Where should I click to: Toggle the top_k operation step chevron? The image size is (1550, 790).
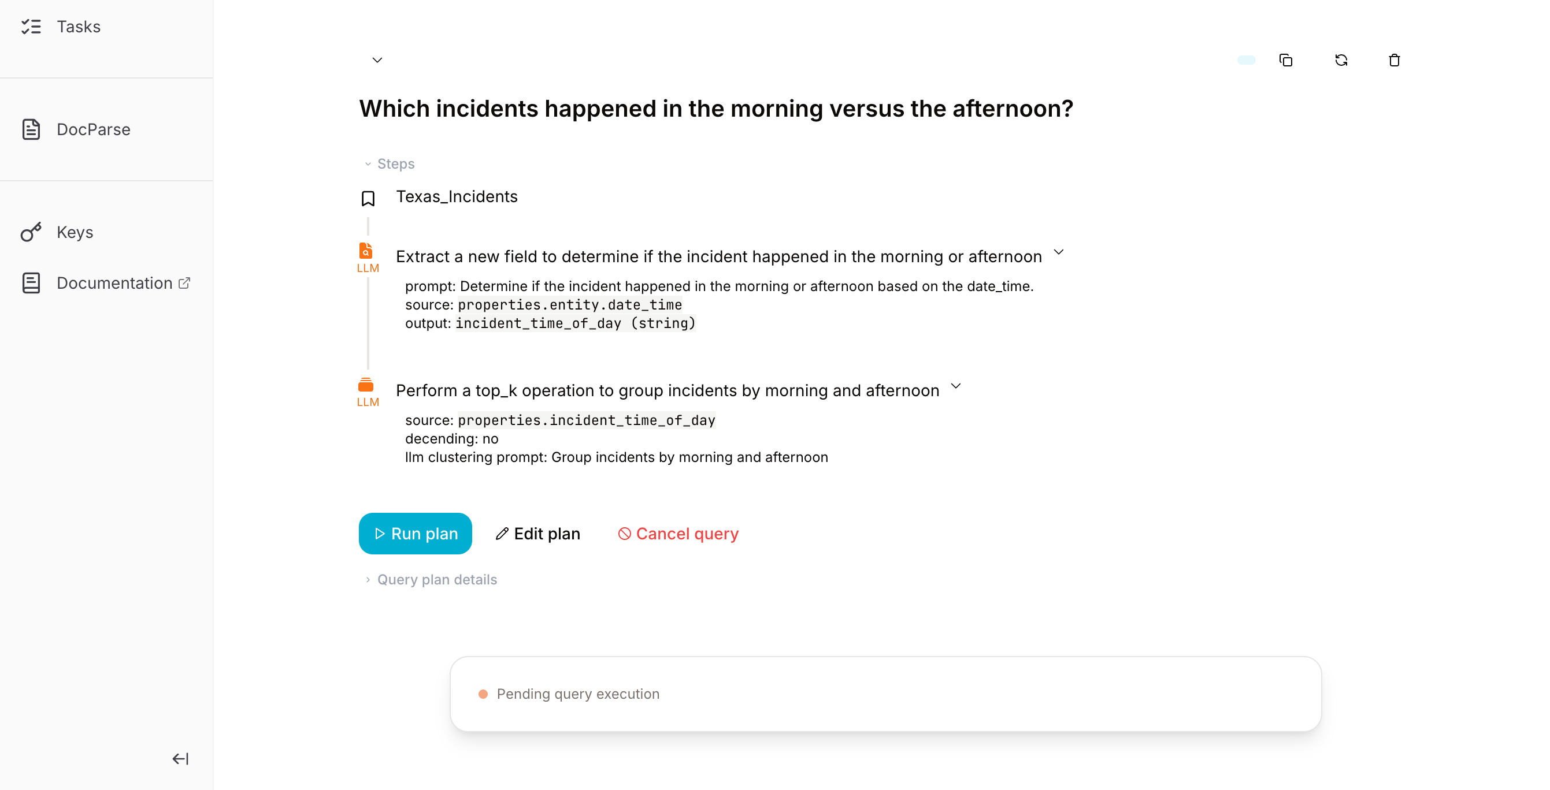955,386
